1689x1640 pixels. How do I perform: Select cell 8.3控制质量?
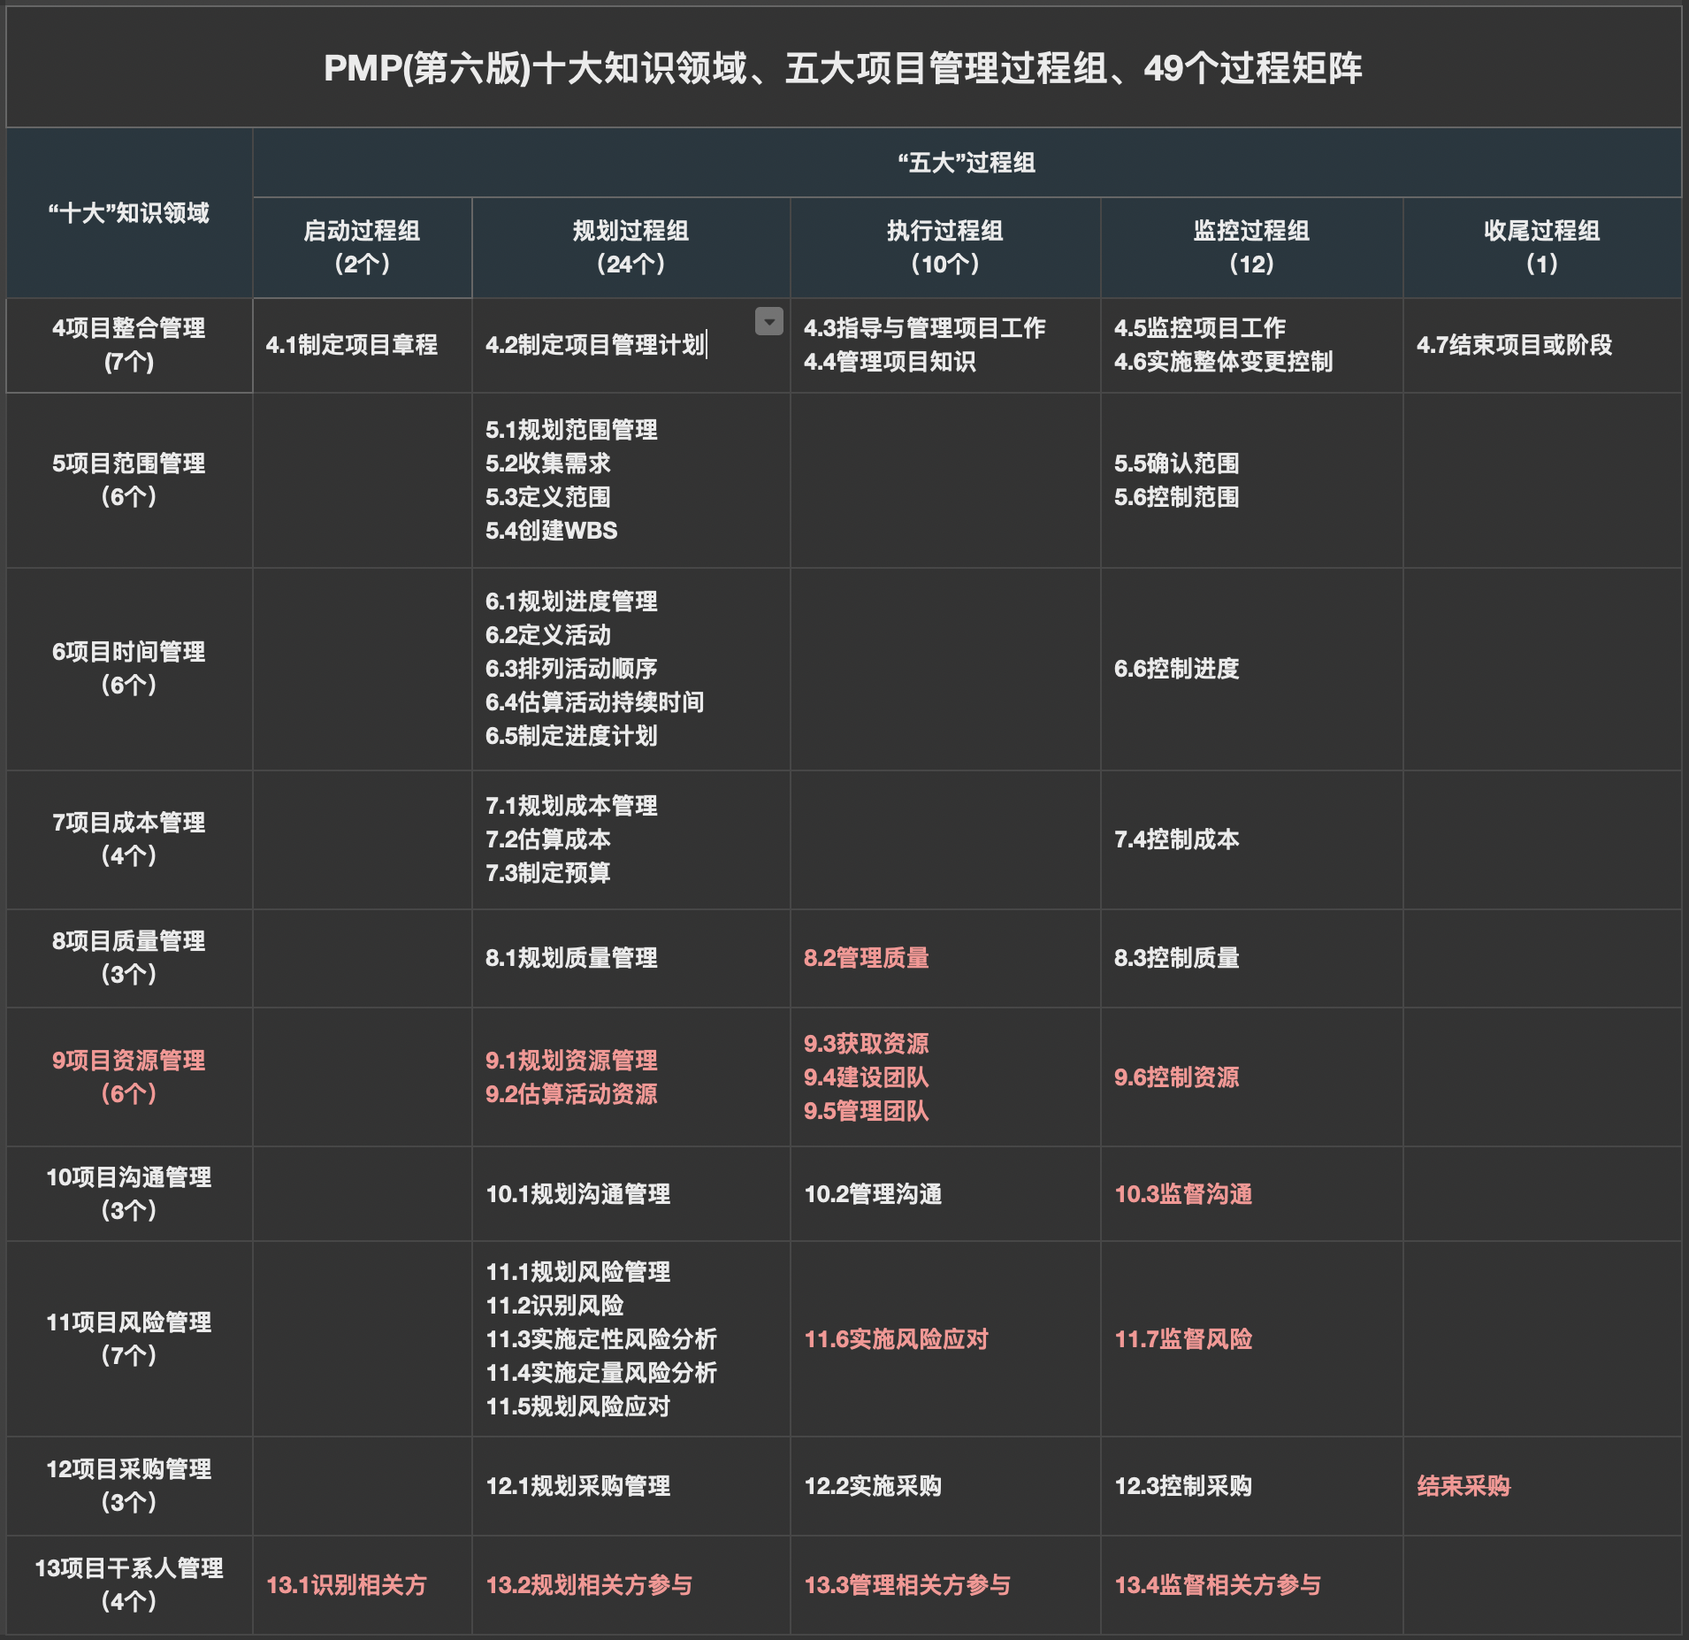[x=1251, y=958]
